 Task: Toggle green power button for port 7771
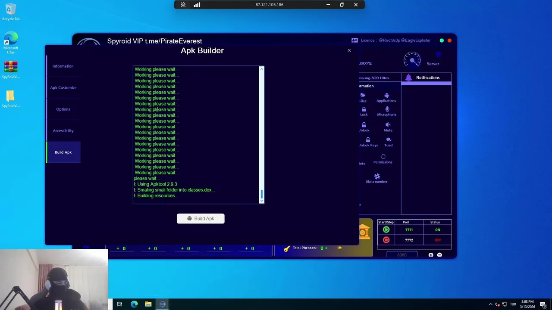tap(386, 230)
